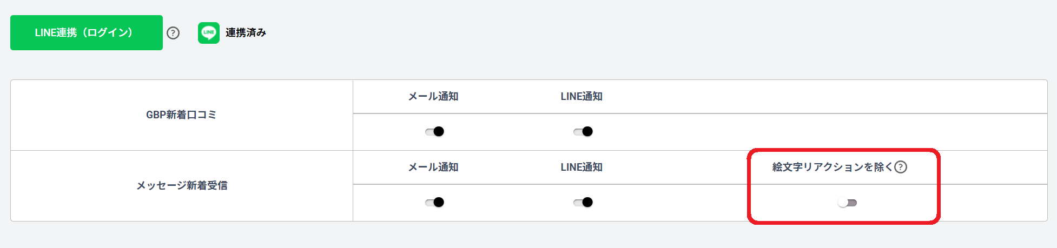Select the メッセージ新着受信 row label
Screen dimensions: 1057x248
(182, 185)
